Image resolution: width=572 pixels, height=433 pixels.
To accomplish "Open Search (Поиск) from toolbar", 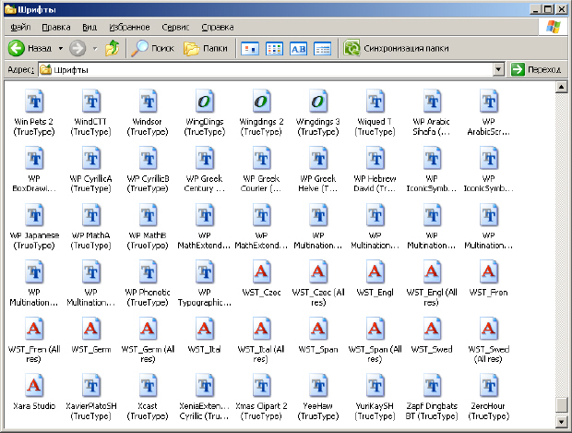I will tap(153, 48).
